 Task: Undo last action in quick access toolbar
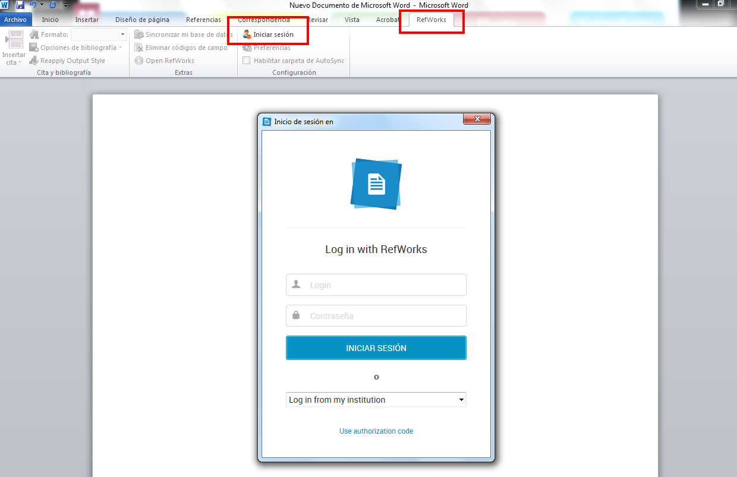(x=33, y=5)
